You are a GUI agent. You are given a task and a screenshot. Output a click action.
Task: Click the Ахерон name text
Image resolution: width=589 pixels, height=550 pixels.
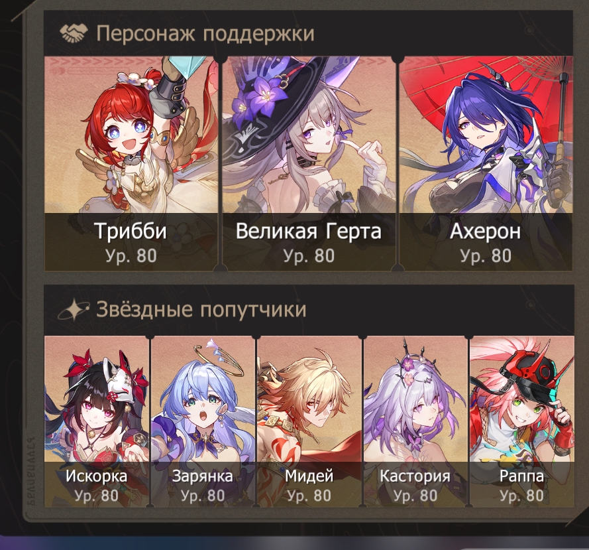(x=486, y=231)
